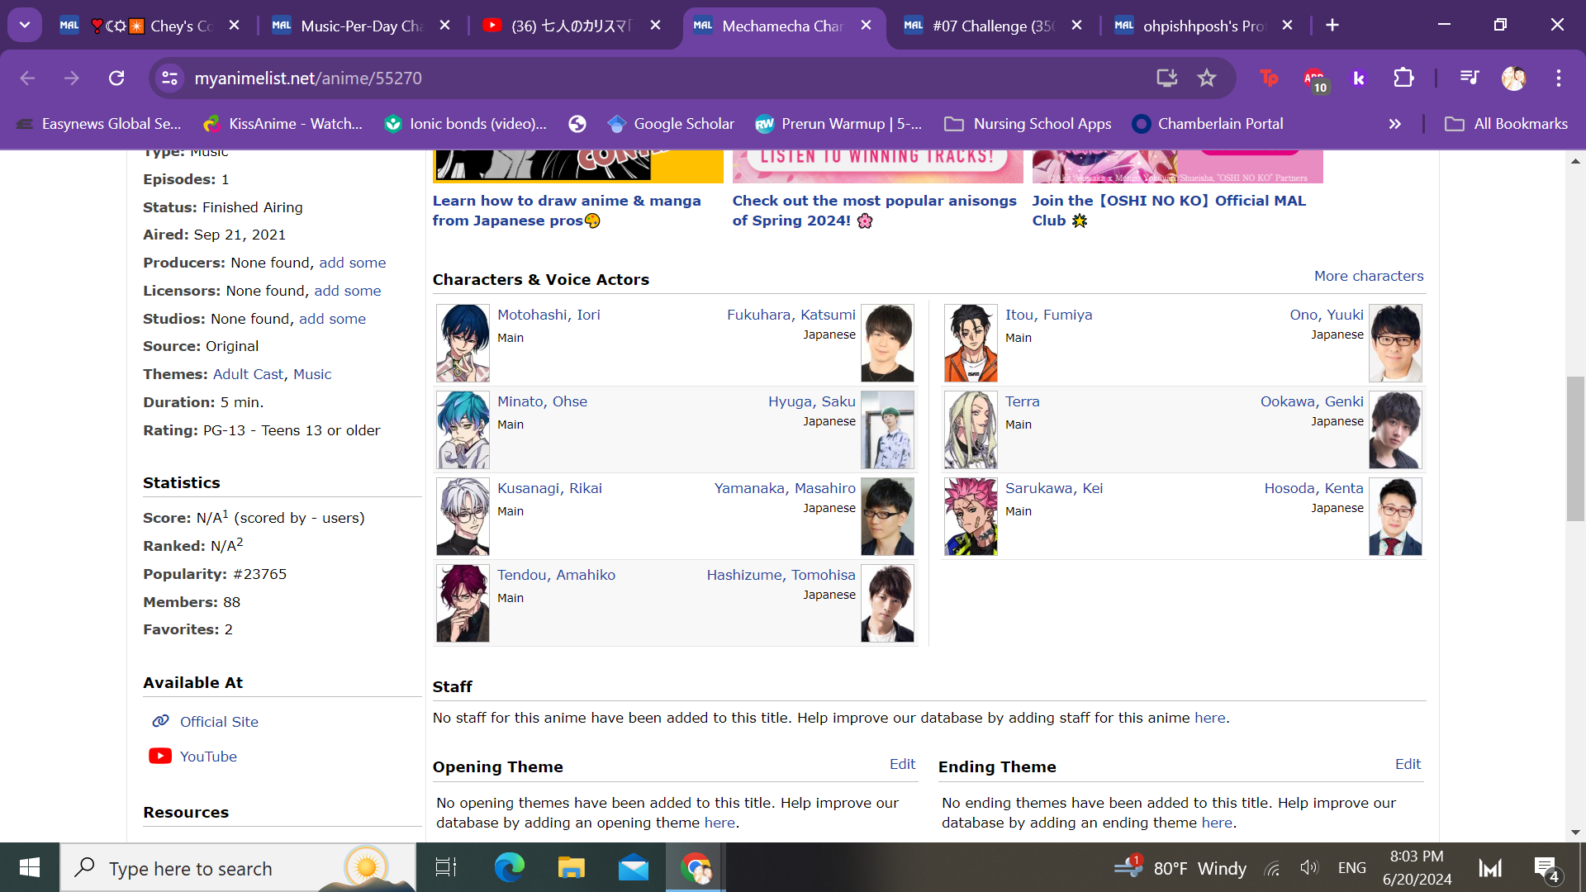Click the install app icon in the address bar
The width and height of the screenshot is (1586, 892).
[1166, 78]
